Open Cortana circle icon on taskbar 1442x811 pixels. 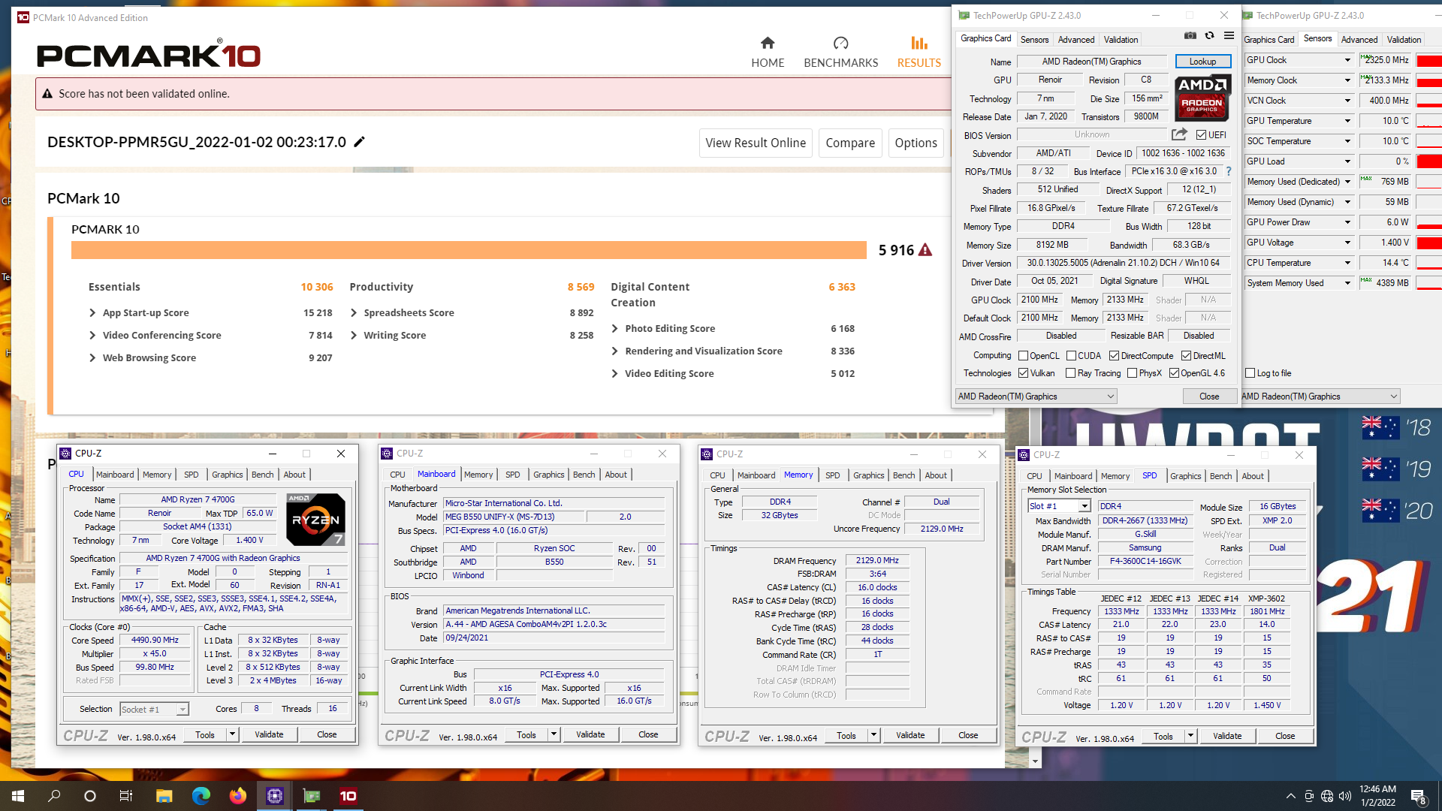(x=90, y=796)
